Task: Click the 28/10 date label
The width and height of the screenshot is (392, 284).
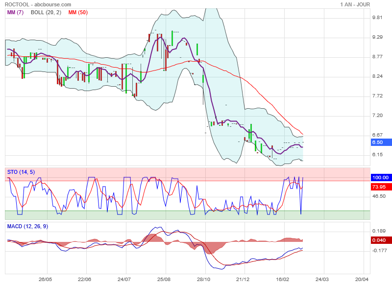Action: click(x=203, y=279)
